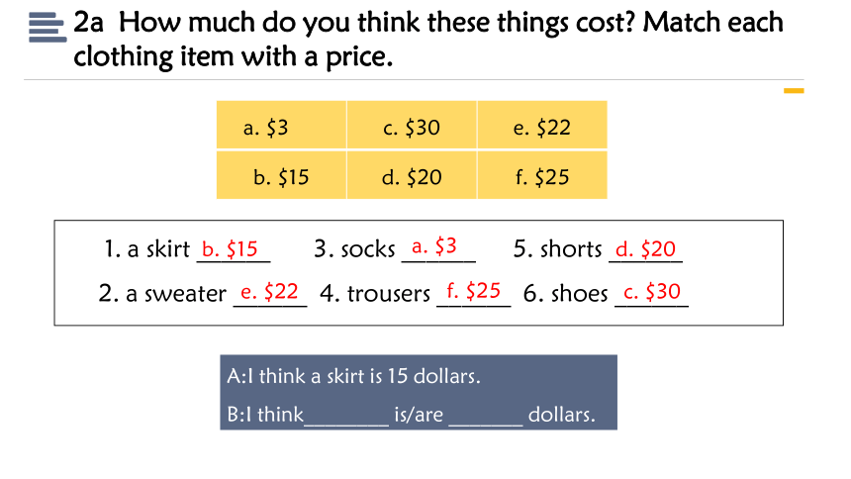851x479 pixels.
Task: Click the skirt answer blank b. $15
Action: (234, 250)
